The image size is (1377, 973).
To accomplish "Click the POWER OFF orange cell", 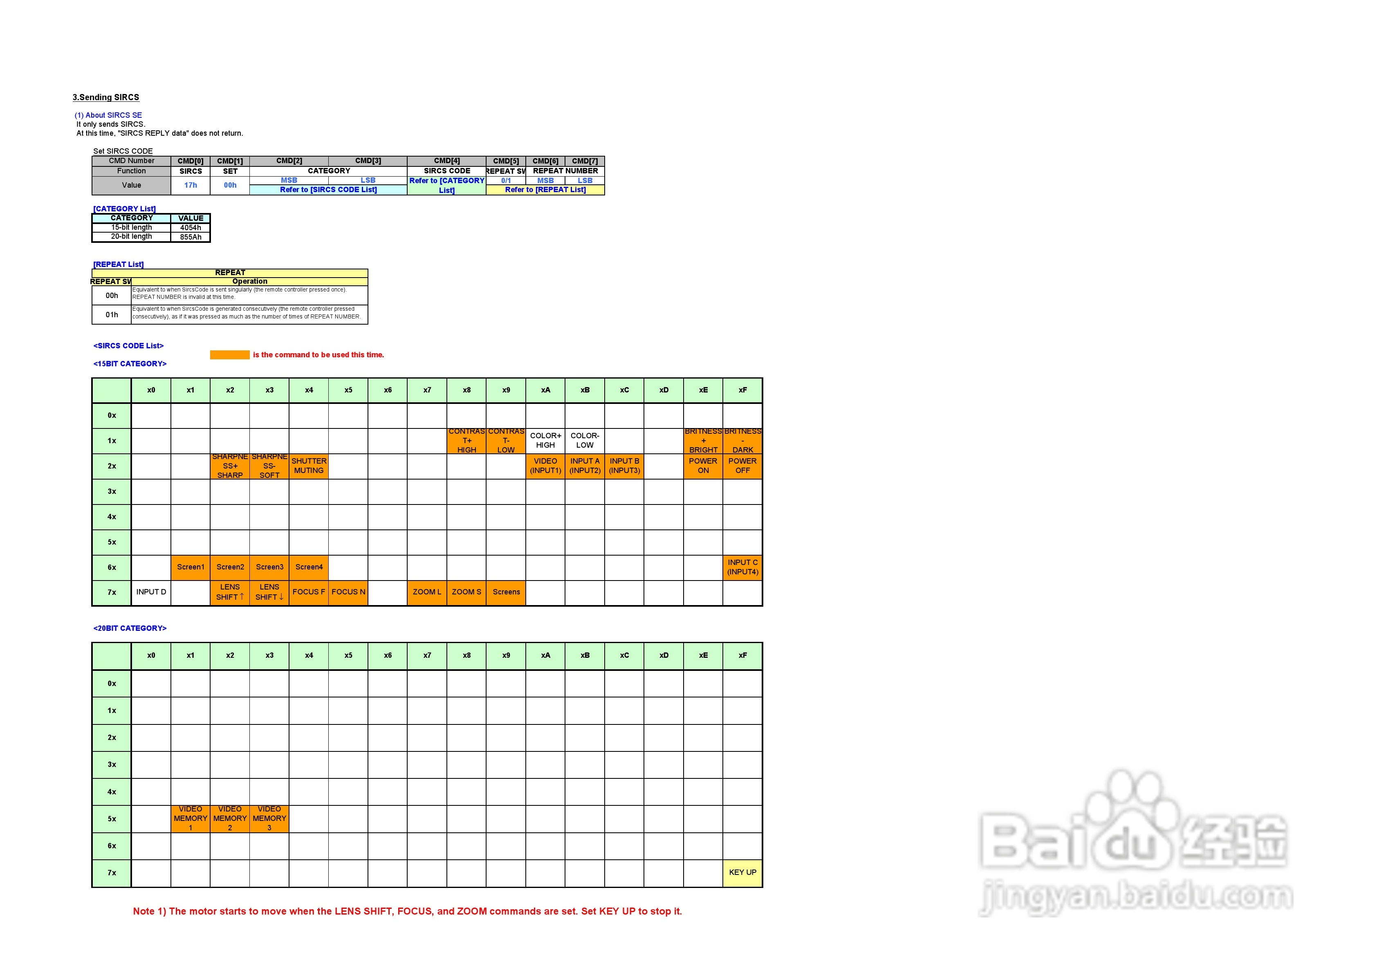I will click(742, 466).
